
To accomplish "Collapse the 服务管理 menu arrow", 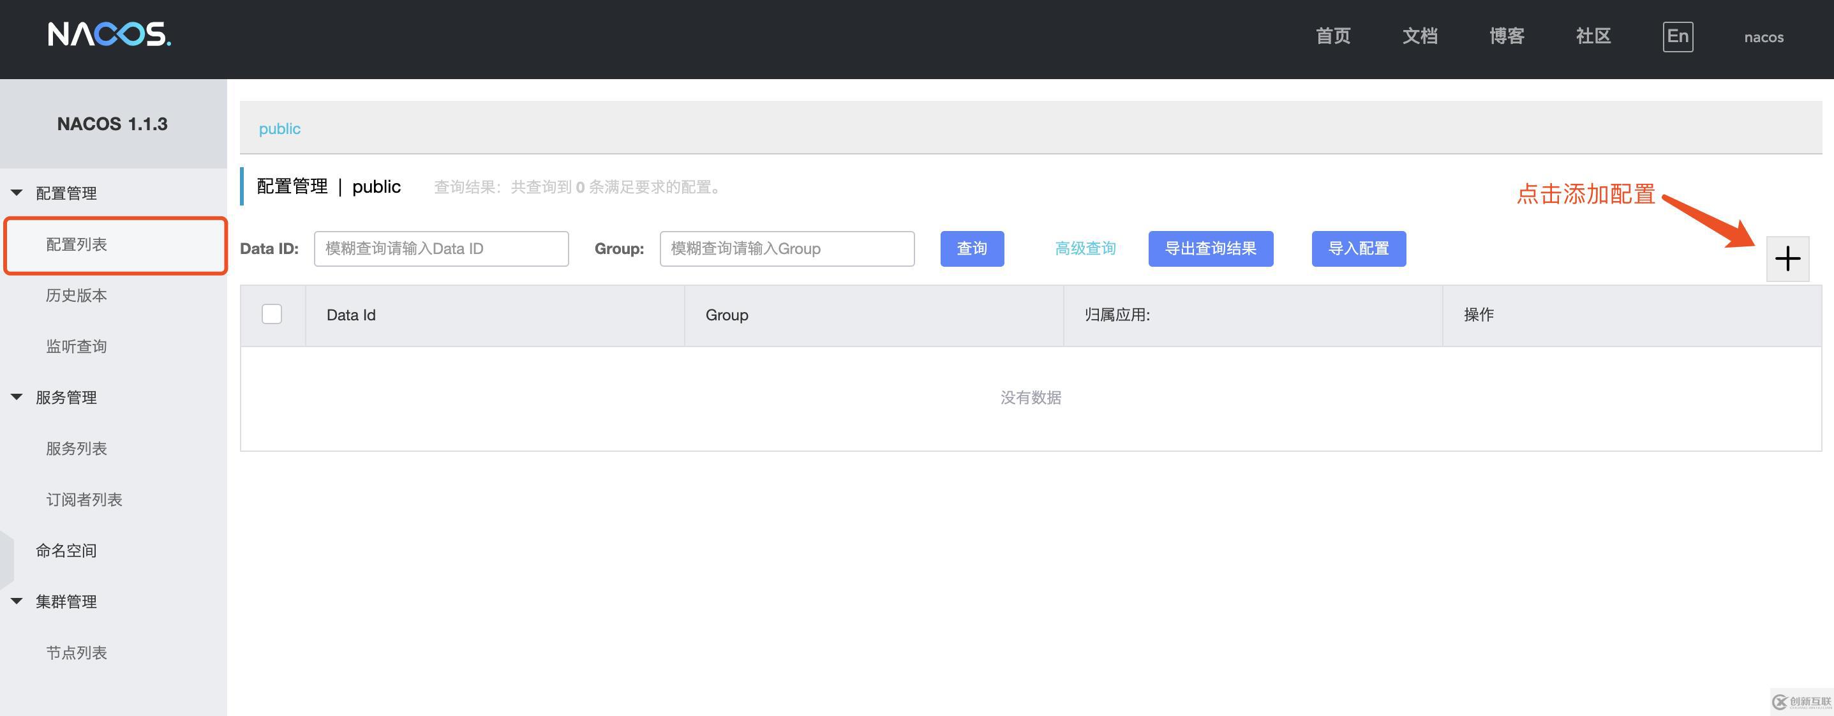I will tap(17, 397).
